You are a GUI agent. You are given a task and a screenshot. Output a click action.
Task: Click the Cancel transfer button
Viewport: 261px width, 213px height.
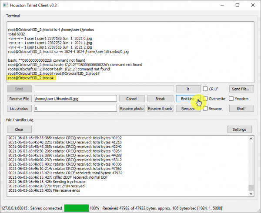tap(131, 99)
